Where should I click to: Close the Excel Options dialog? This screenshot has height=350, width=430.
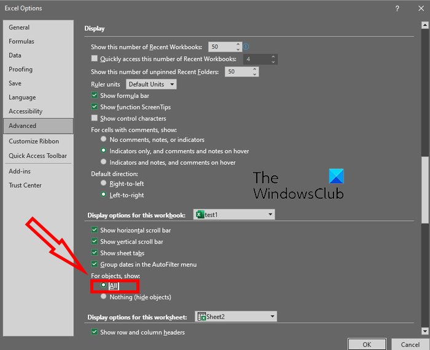tap(421, 9)
